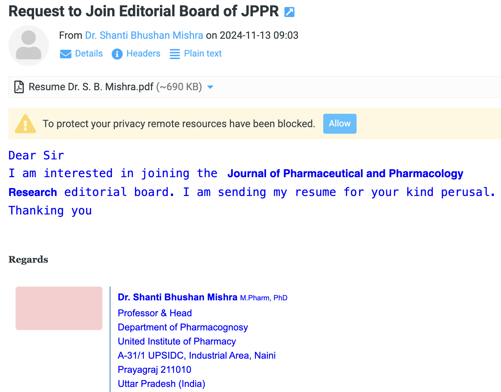Open message in new window icon
Screen dimensions: 501x392
coord(289,12)
